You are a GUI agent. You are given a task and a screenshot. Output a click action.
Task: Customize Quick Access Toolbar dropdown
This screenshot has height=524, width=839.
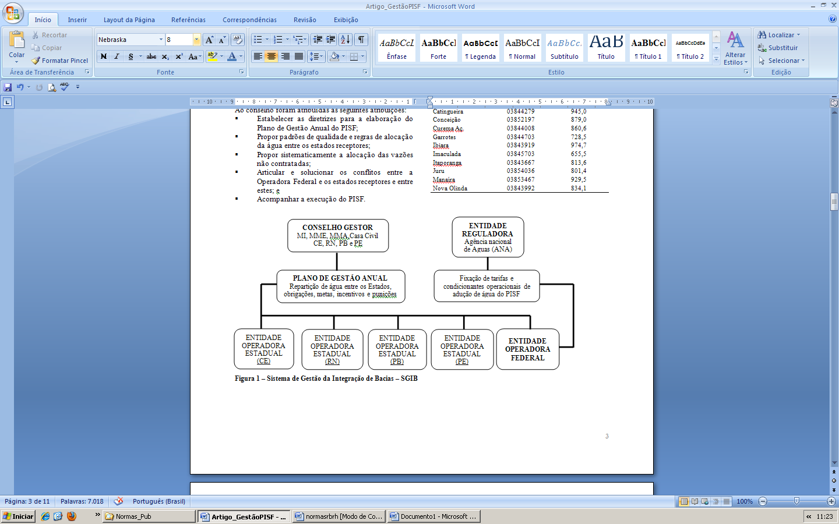pyautogui.click(x=77, y=87)
